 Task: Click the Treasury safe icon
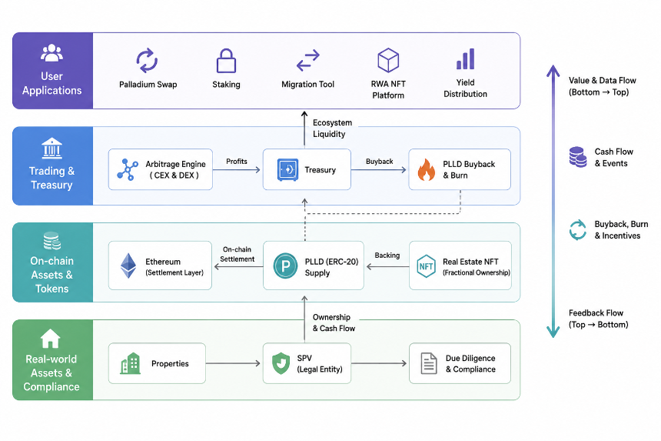pos(288,169)
